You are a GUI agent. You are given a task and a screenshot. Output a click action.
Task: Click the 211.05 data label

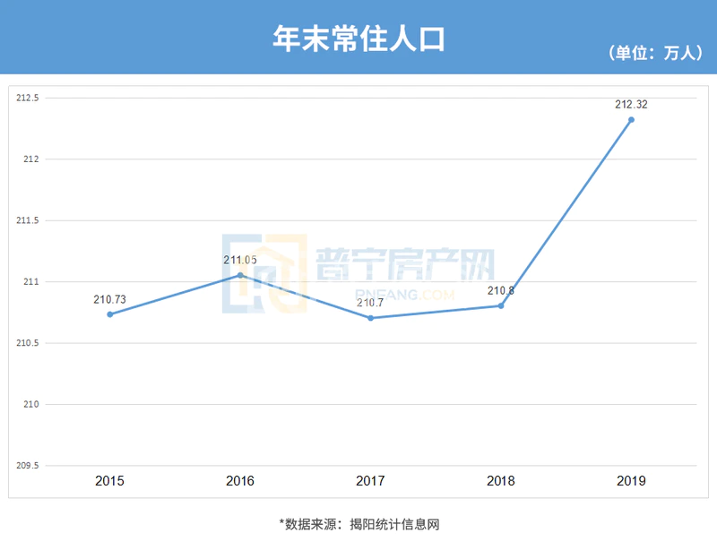[x=240, y=260]
